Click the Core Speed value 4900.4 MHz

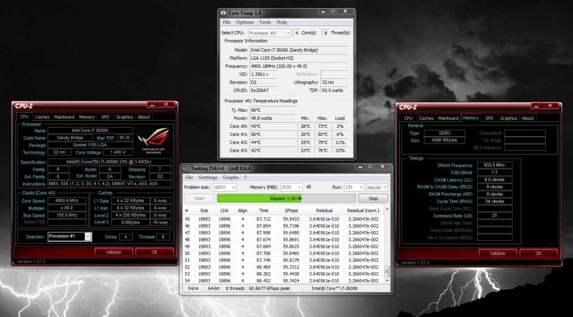tap(67, 201)
